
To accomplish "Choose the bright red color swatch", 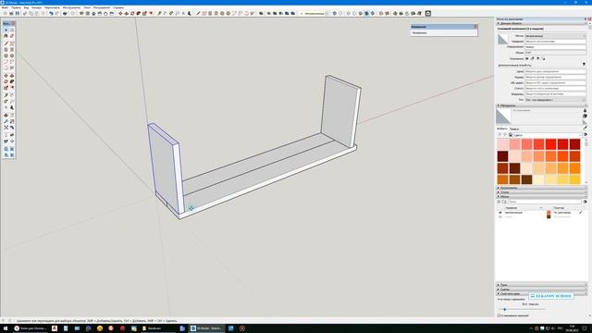I will [x=551, y=144].
